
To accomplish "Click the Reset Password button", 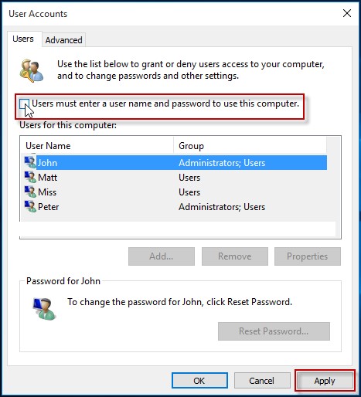I will point(274,331).
